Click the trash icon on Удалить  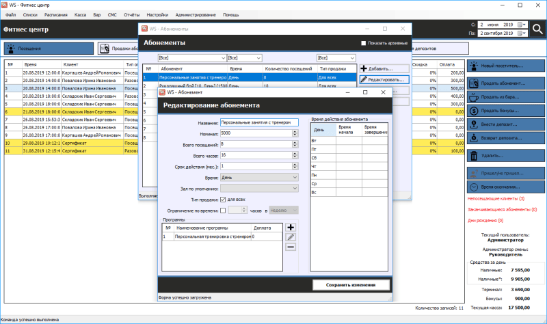[x=472, y=155]
